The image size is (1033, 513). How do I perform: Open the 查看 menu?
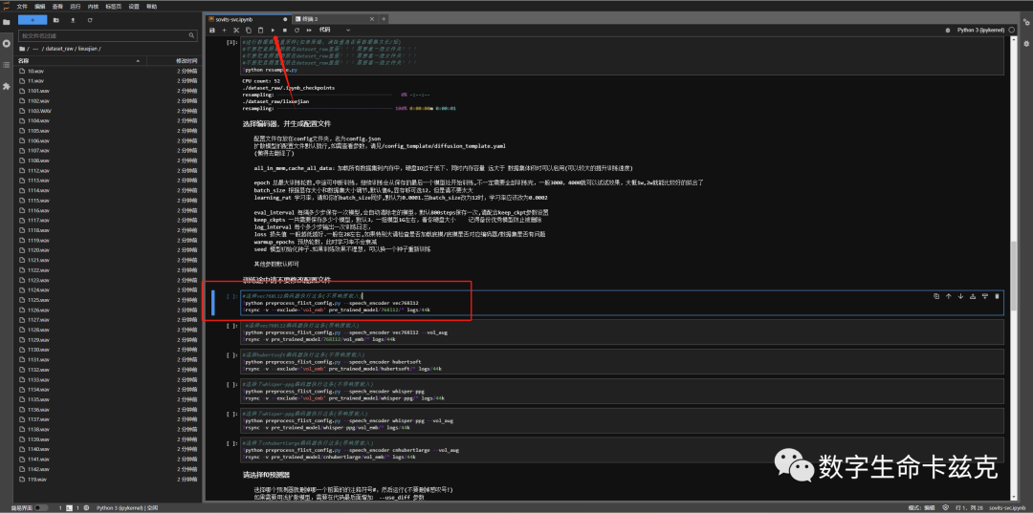click(x=58, y=6)
